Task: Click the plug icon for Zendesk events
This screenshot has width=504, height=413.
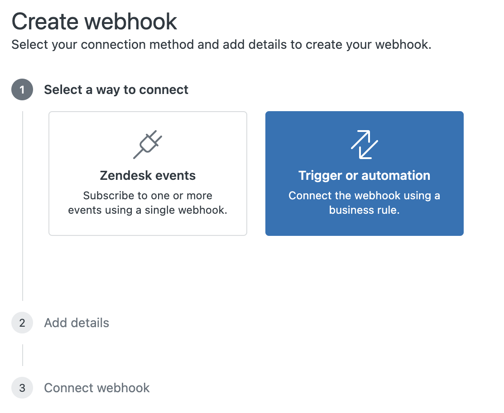Action: tap(148, 144)
